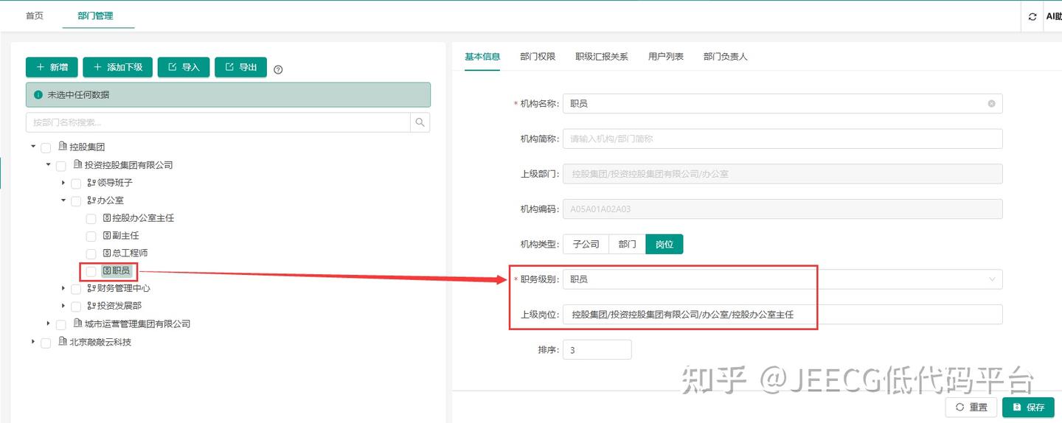Open the 部门权限 tab

click(x=538, y=57)
